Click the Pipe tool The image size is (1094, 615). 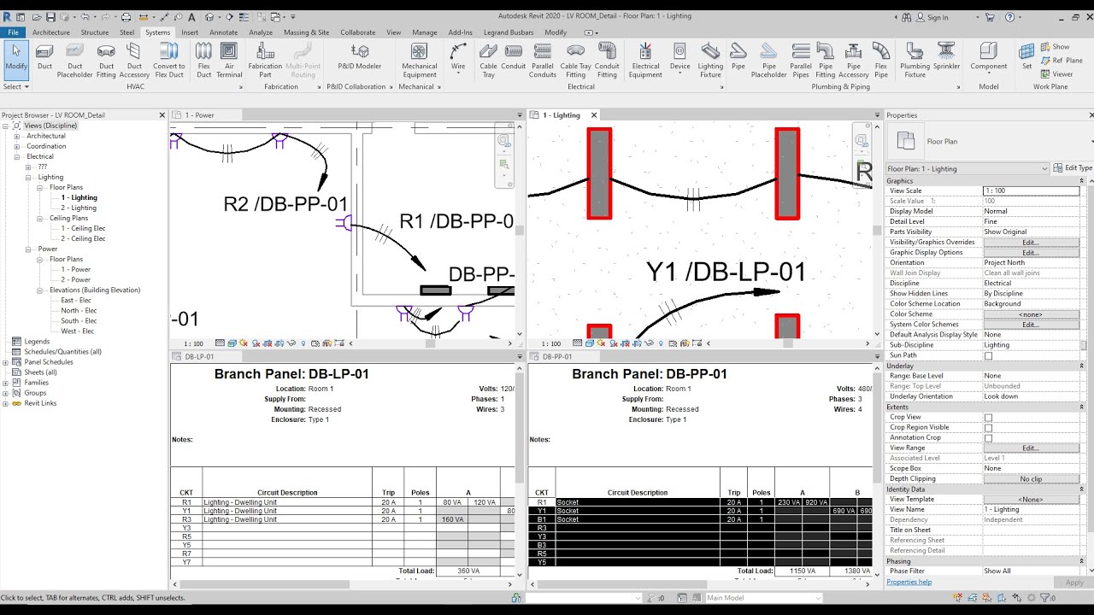(x=738, y=56)
